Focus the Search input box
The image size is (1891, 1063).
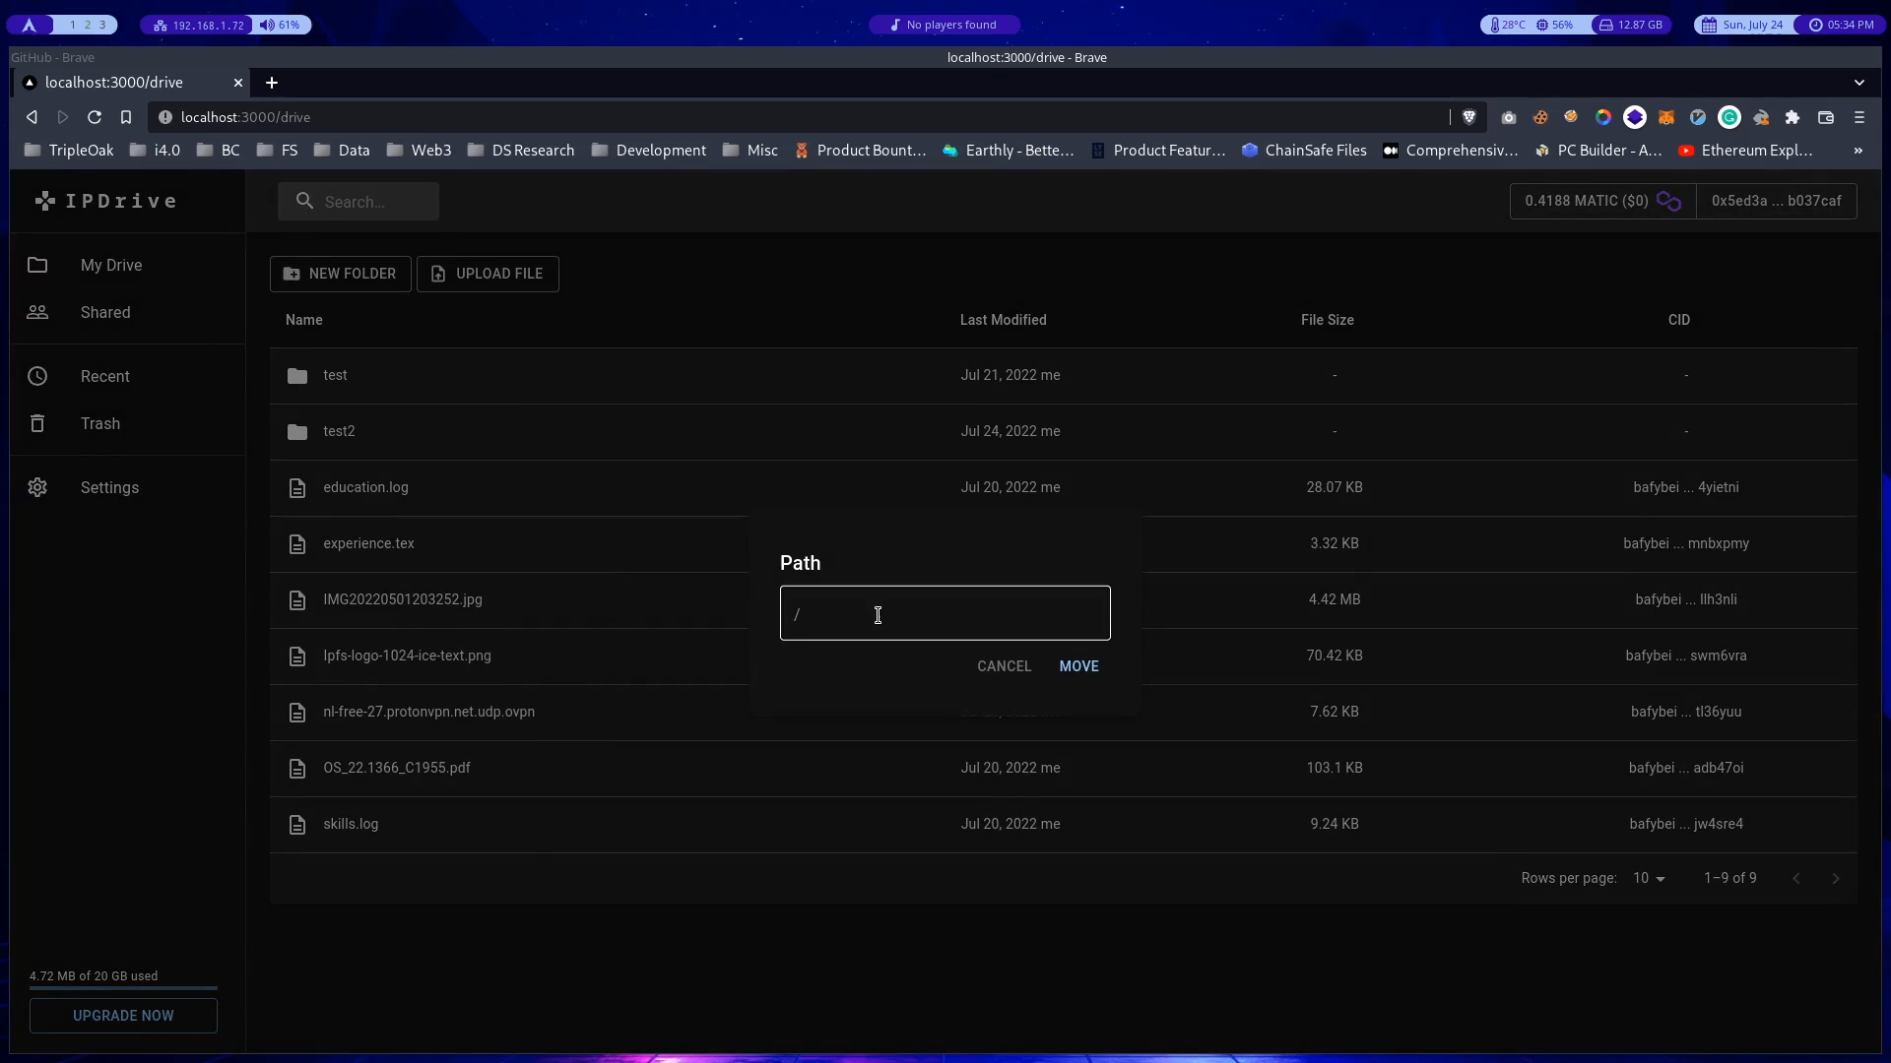(x=359, y=202)
